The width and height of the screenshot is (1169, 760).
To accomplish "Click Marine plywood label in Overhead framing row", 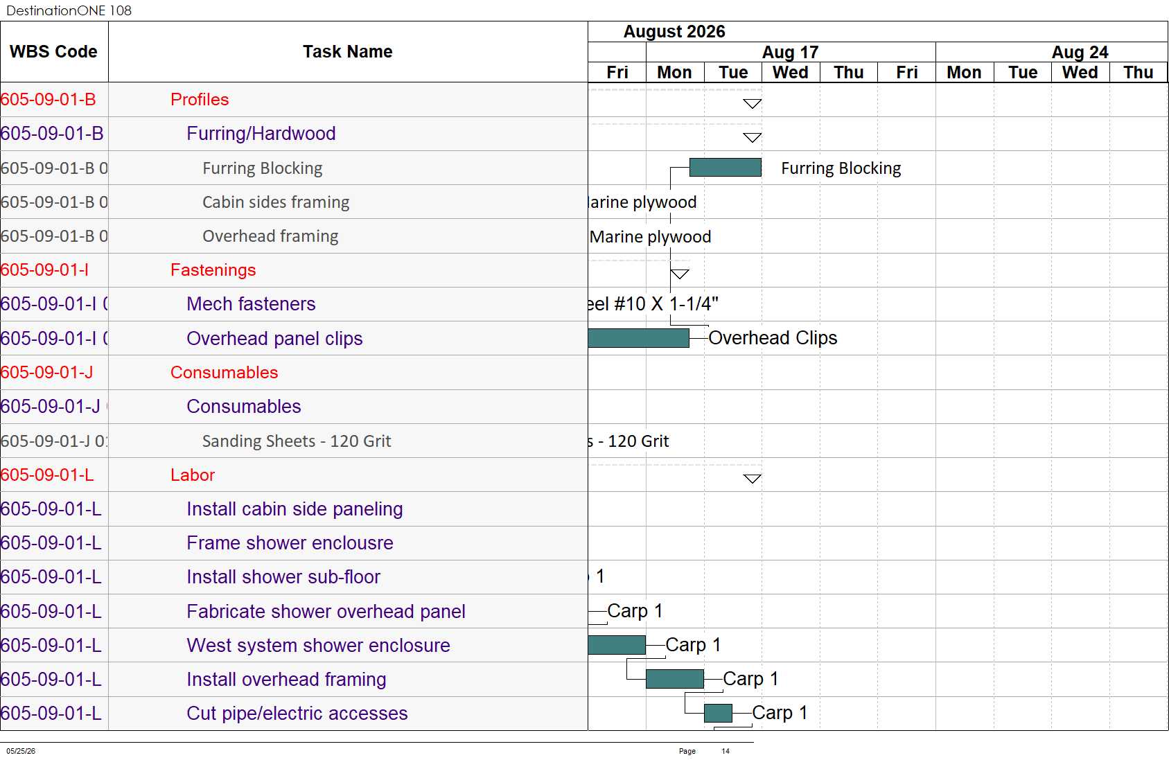I will coord(650,237).
